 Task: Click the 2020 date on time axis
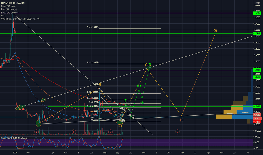(x=15, y=153)
